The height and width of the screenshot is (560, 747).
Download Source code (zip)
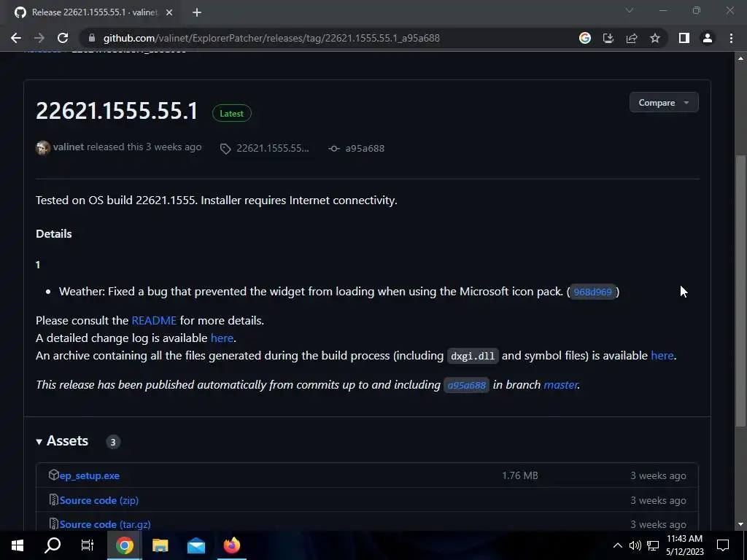point(99,500)
